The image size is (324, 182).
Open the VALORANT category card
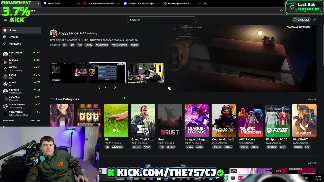304,121
